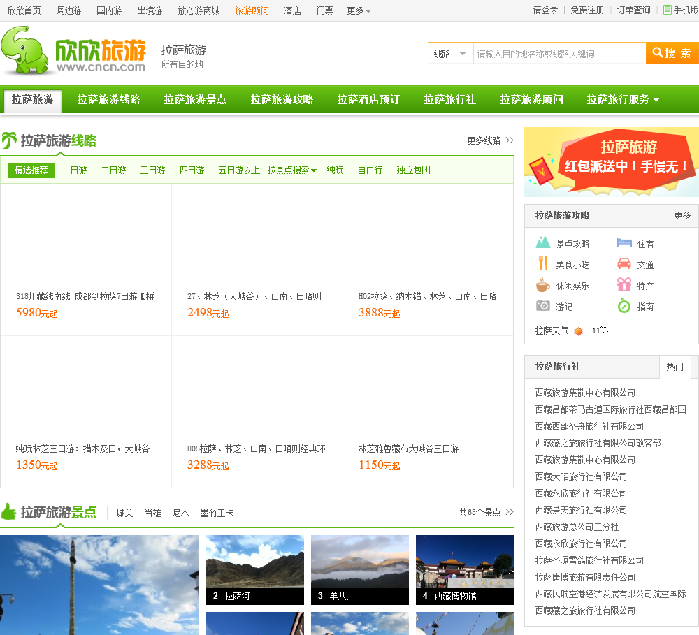Click the car icon beside 交通
The image size is (699, 635).
[624, 263]
